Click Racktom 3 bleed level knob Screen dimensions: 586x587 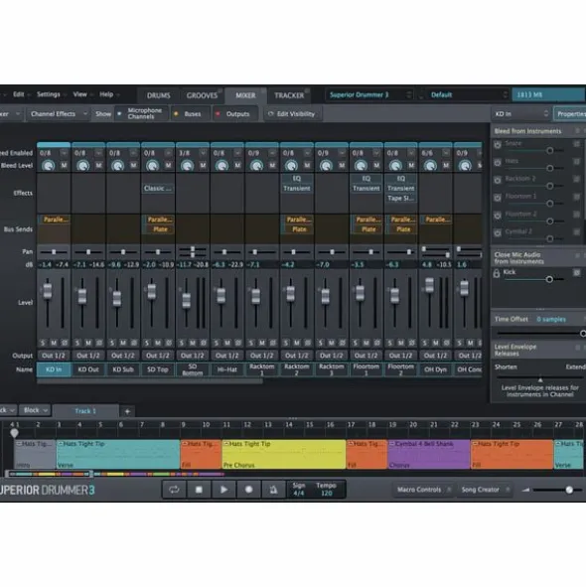coord(326,166)
